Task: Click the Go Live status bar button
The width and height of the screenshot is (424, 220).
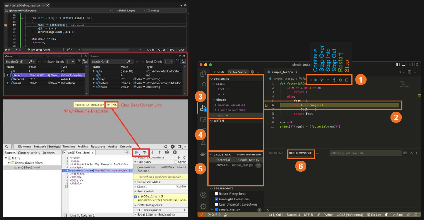Action: coord(374,215)
